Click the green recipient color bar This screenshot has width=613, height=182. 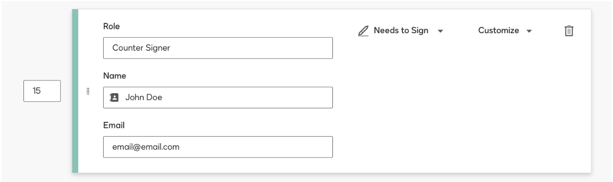coord(75,91)
